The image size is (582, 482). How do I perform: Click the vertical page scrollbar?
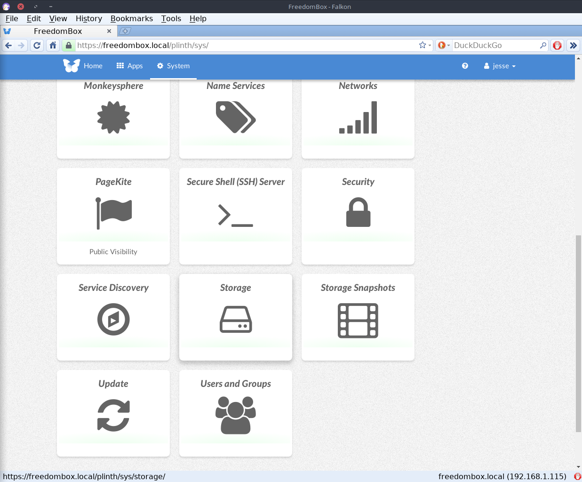pos(578,333)
